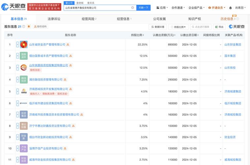250x165 pixels.
Task: Click logo of 济南西城投资开发集团
Action: pos(24,91)
